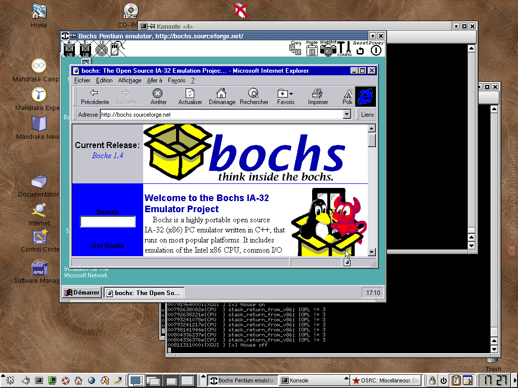518x388 pixels.
Task: Click the Bochs Power button icon
Action: [x=376, y=48]
